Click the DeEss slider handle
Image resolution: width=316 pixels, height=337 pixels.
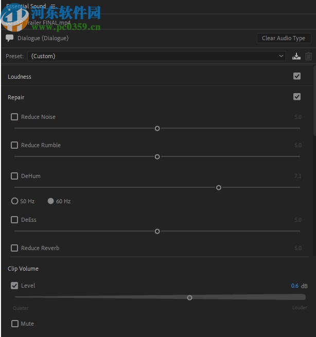click(x=157, y=231)
